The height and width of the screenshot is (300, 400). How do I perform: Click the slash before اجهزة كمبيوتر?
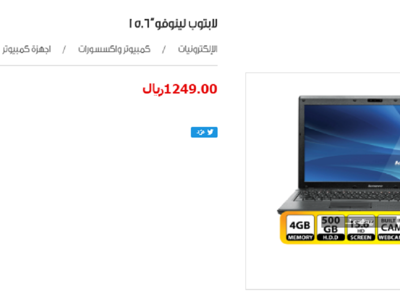click(x=64, y=49)
